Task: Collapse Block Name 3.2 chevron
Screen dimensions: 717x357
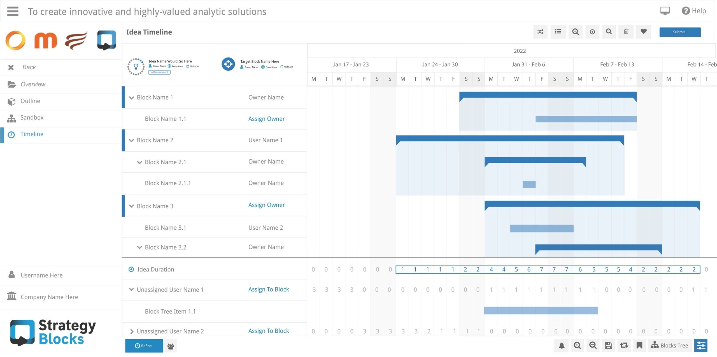Action: tap(139, 248)
